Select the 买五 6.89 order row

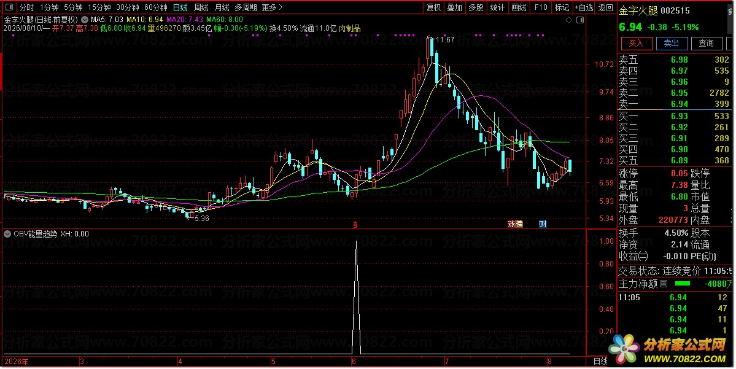coord(674,160)
